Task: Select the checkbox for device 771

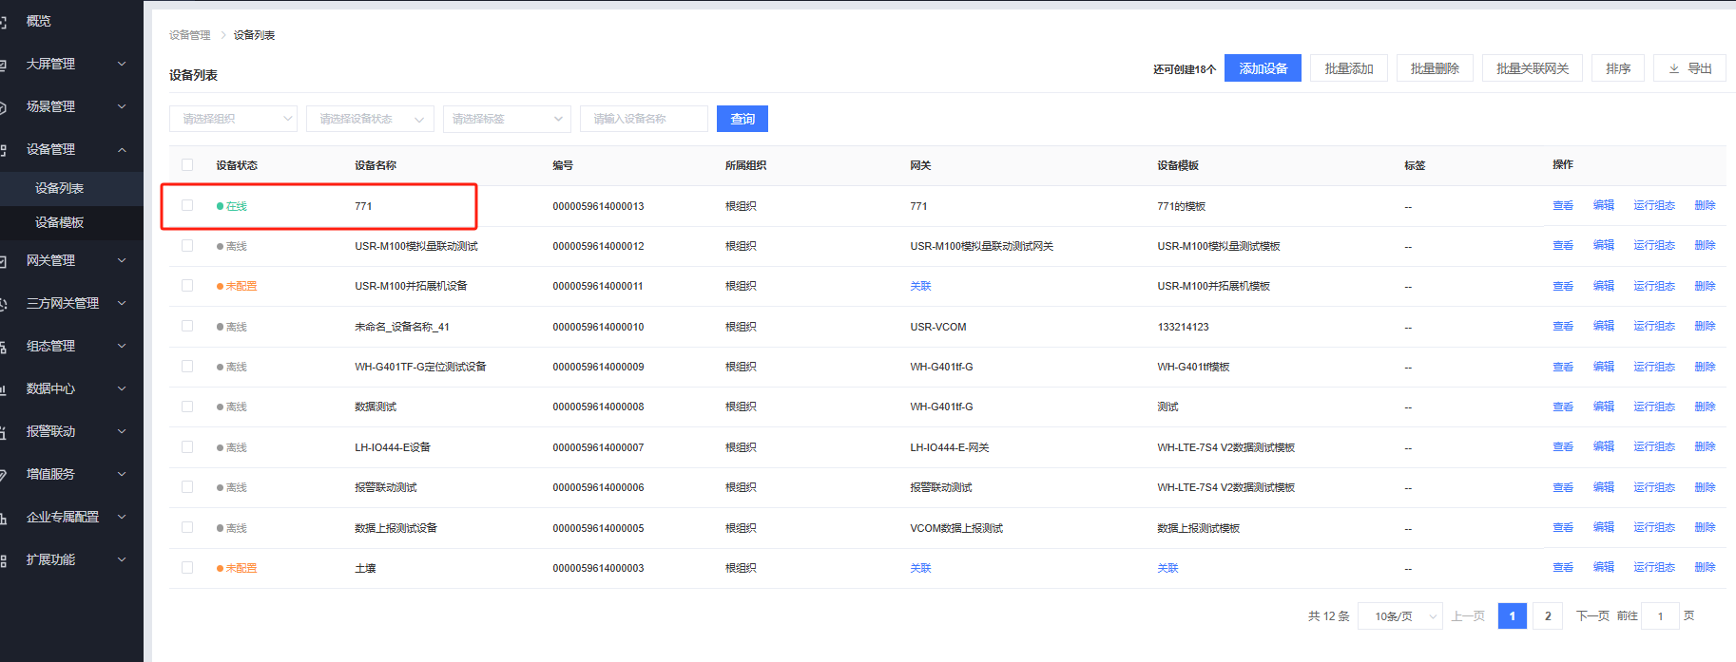Action: tap(187, 205)
